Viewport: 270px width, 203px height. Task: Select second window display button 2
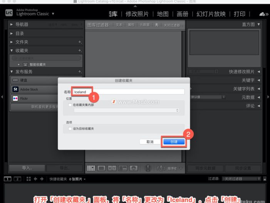coord(17,179)
